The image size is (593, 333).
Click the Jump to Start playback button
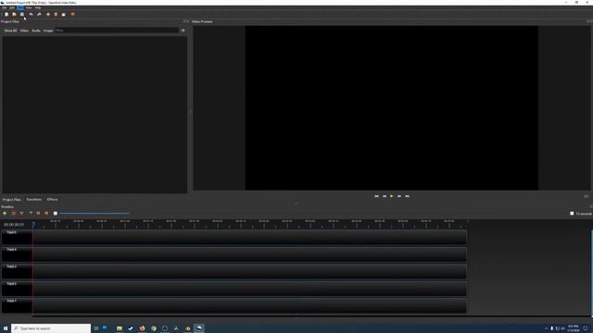376,196
